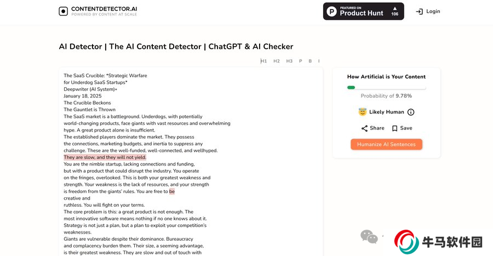Open the Login link
The height and width of the screenshot is (256, 493).
pyautogui.click(x=433, y=12)
